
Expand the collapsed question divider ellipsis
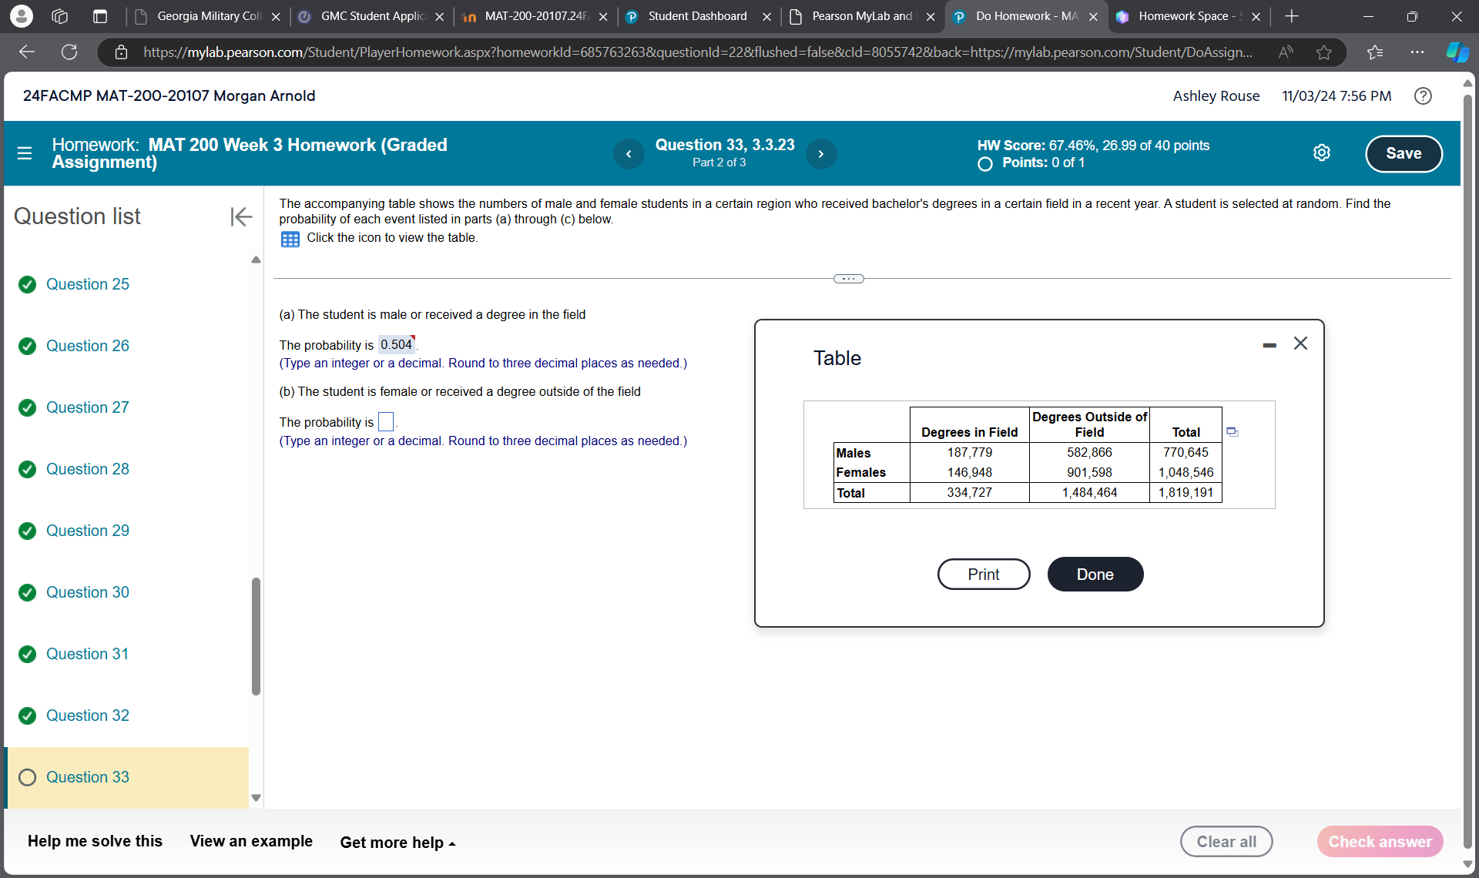[x=848, y=279]
